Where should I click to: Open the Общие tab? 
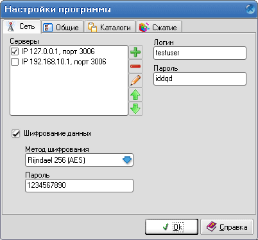(x=62, y=28)
